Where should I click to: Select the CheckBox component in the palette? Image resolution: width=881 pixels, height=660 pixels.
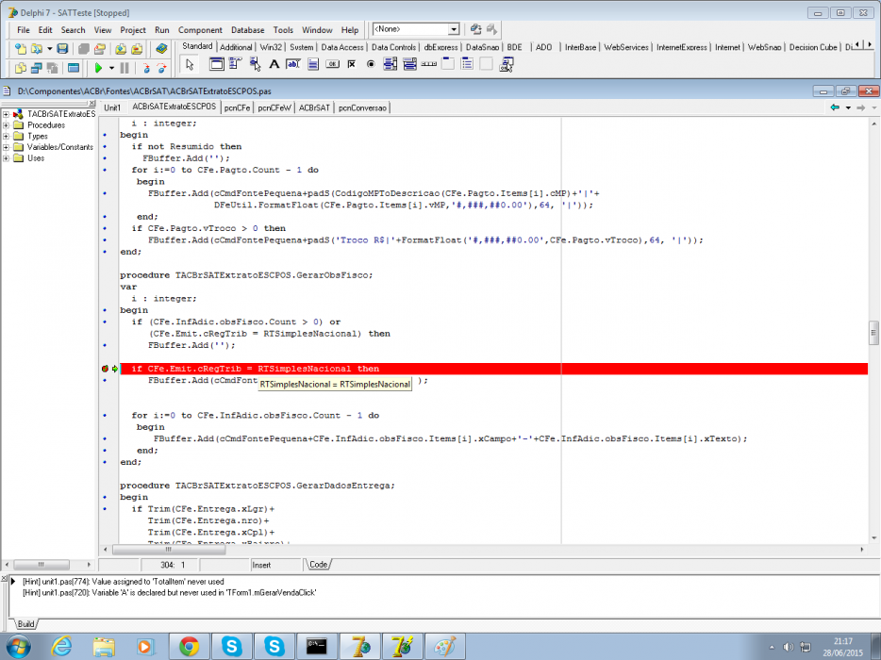tap(352, 65)
